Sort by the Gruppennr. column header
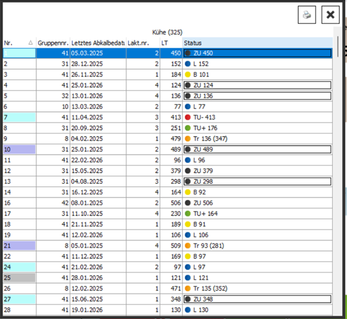 (53, 43)
